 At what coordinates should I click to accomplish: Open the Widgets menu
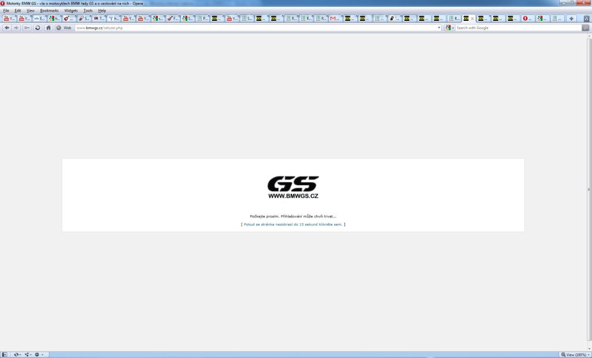[x=71, y=10]
